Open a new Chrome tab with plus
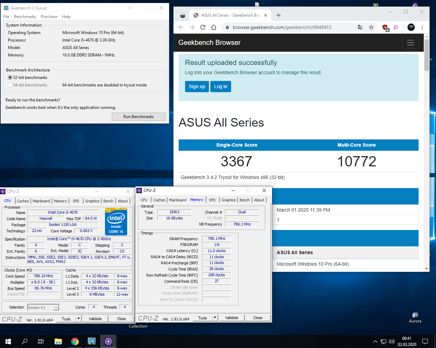 coord(279,15)
